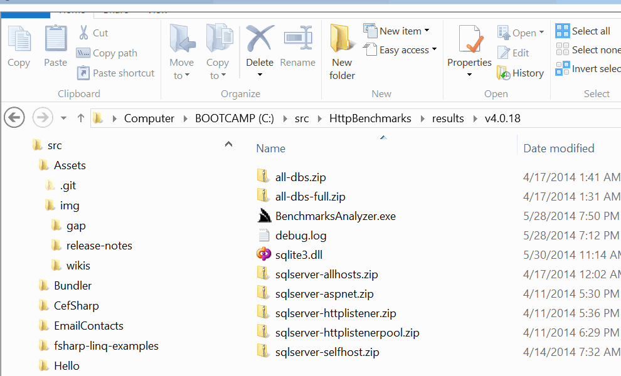This screenshot has width=621, height=376.
Task: Click HttpBenchmarks in the breadcrumb path
Action: [370, 118]
